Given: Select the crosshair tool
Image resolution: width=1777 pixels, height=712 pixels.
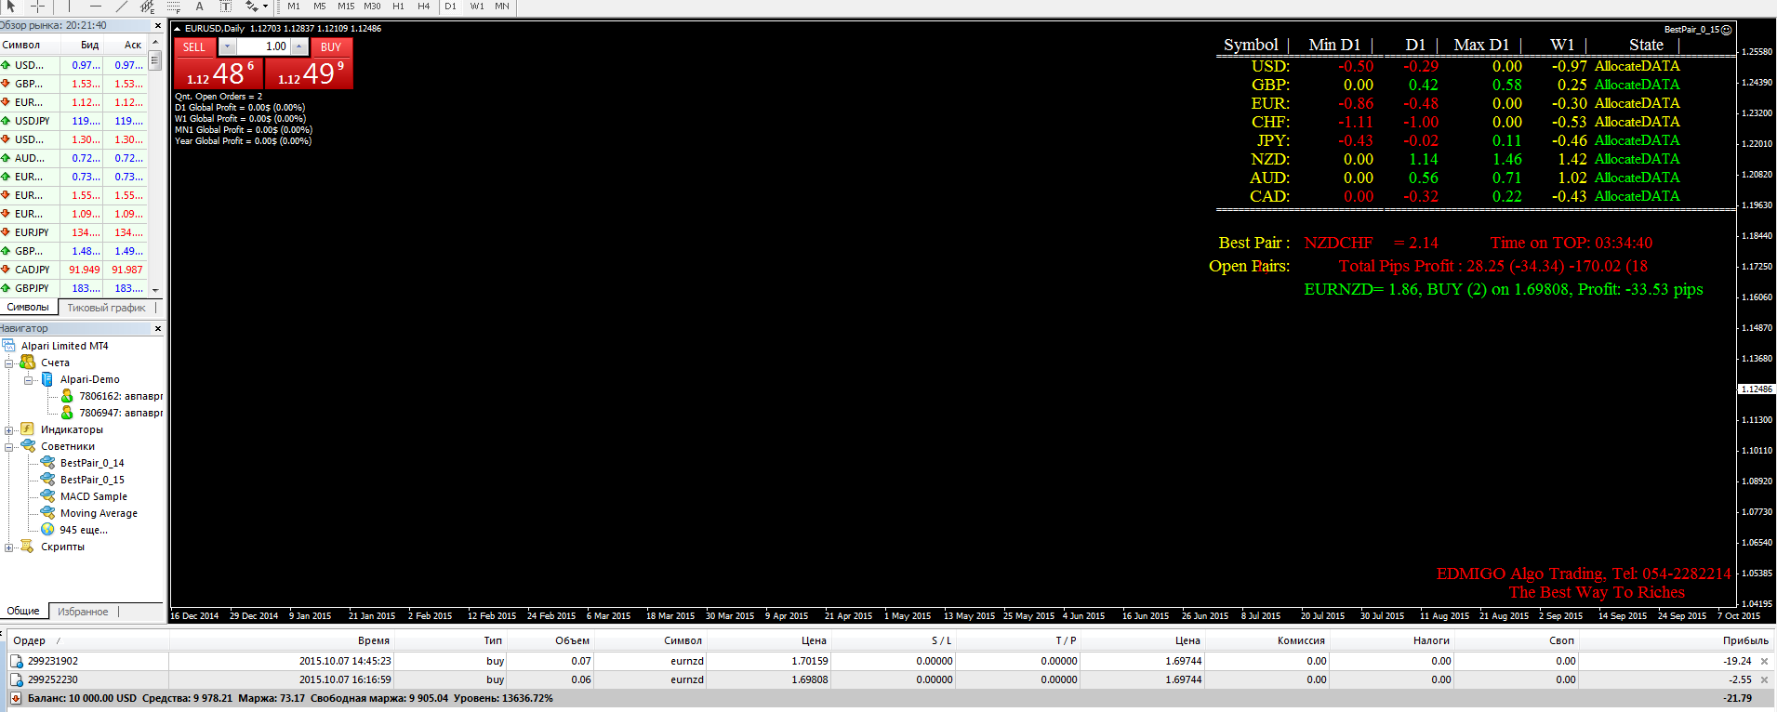Looking at the screenshot, I should (38, 6).
